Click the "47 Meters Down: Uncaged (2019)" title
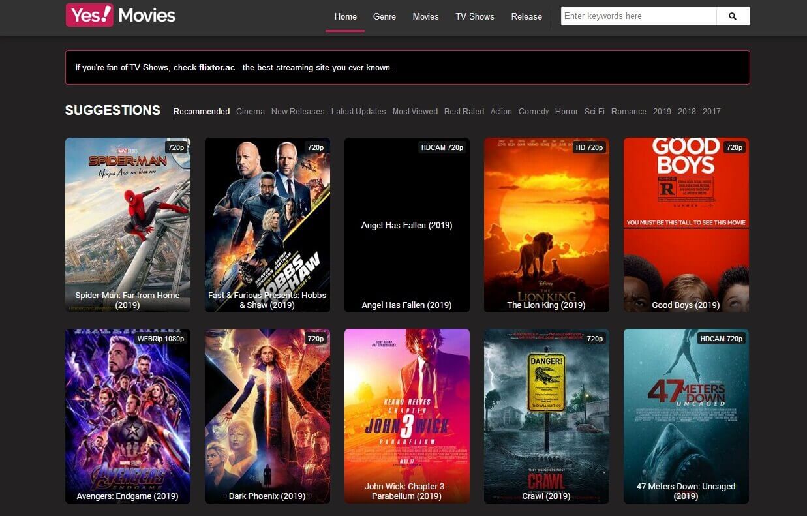The width and height of the screenshot is (807, 516). point(686,491)
